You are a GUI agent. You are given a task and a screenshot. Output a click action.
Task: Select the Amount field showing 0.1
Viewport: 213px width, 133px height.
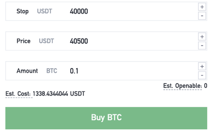click(x=106, y=71)
